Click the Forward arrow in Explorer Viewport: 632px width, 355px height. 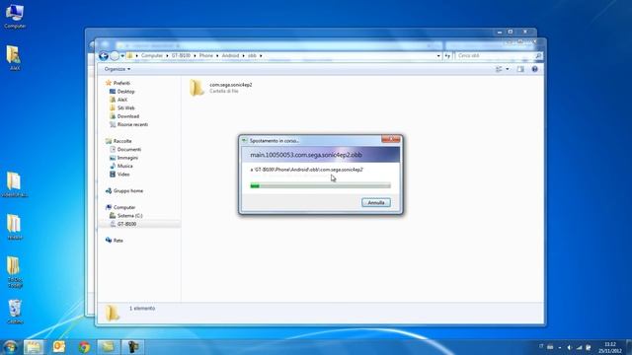(x=115, y=56)
